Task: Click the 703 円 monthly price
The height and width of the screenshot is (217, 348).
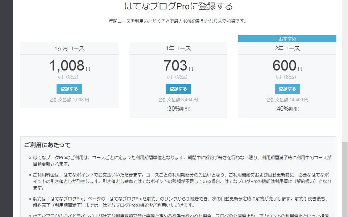Action: pos(178,65)
